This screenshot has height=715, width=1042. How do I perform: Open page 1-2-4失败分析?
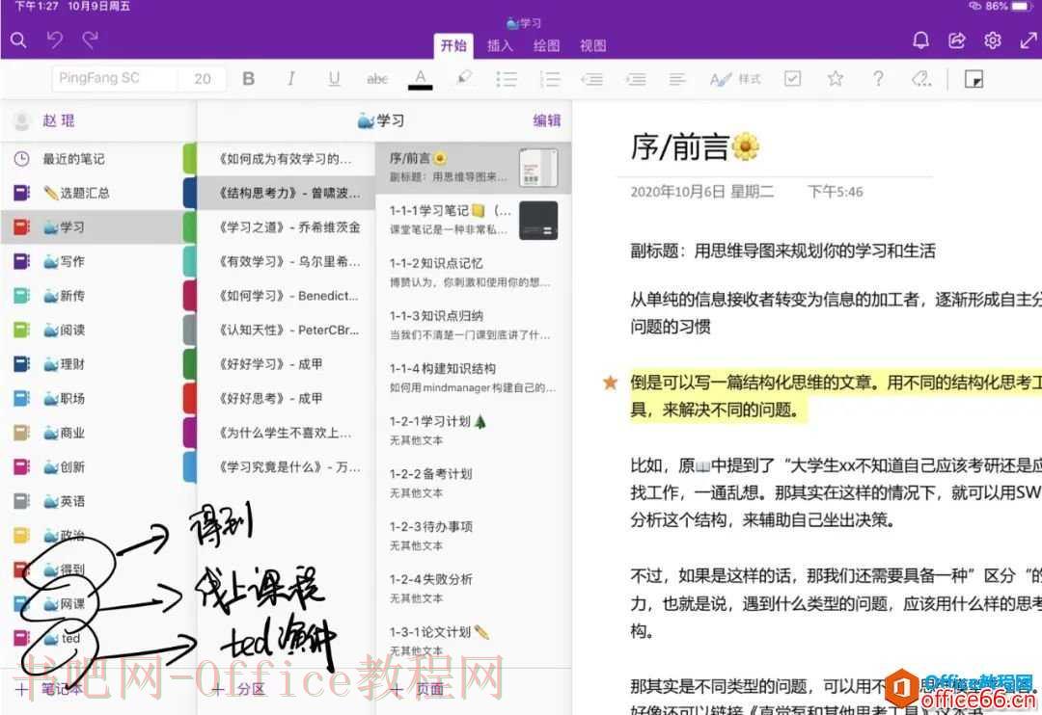point(473,588)
